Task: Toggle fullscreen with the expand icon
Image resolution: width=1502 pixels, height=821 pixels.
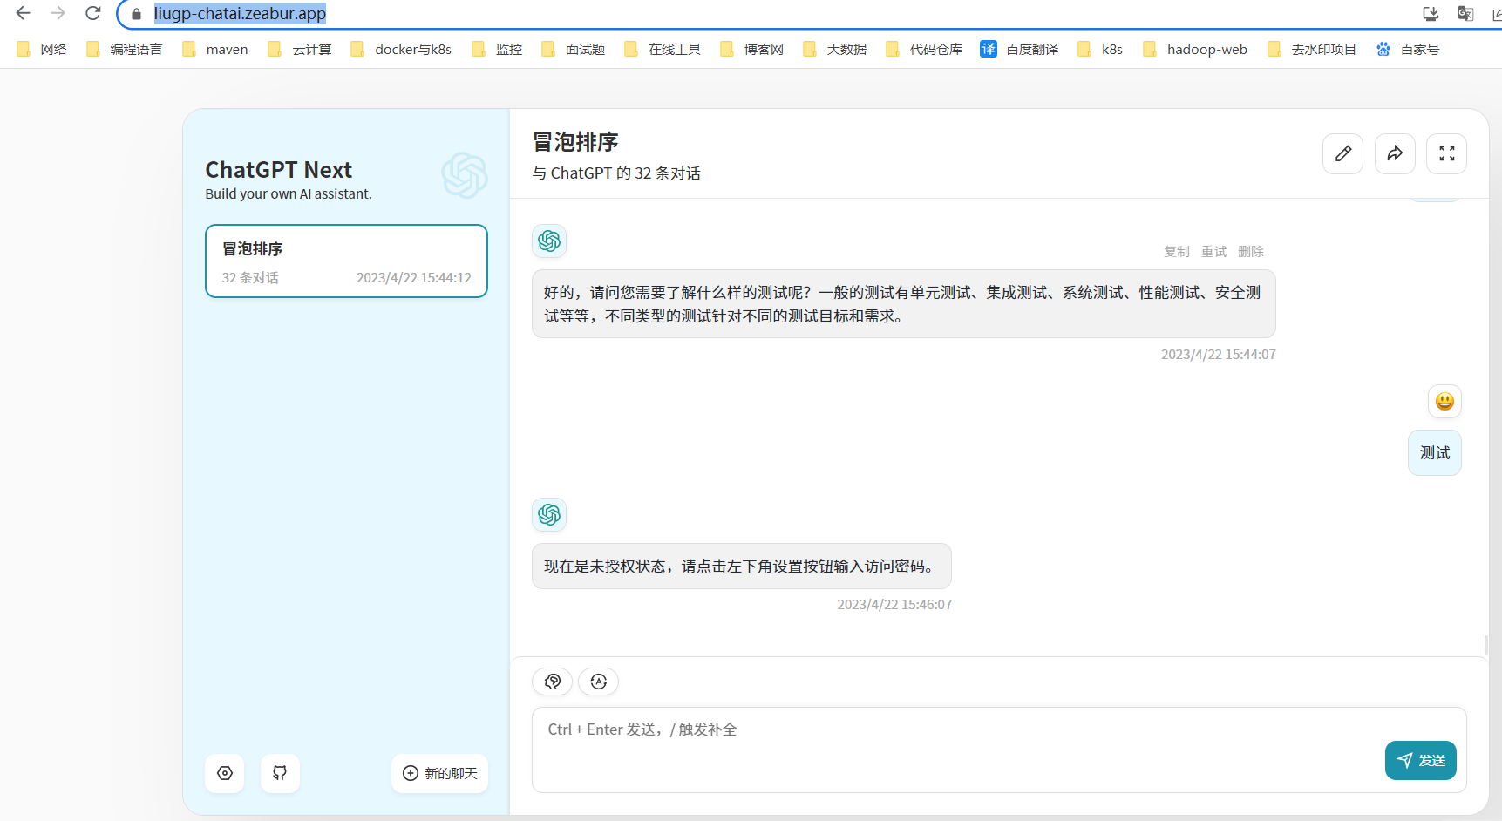Action: (x=1447, y=153)
